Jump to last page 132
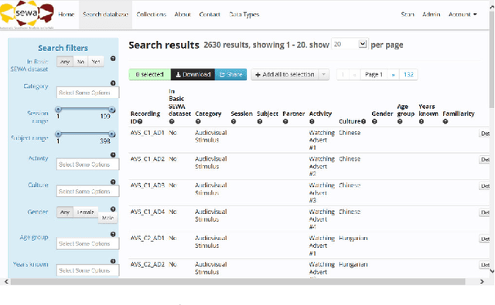 pyautogui.click(x=408, y=75)
